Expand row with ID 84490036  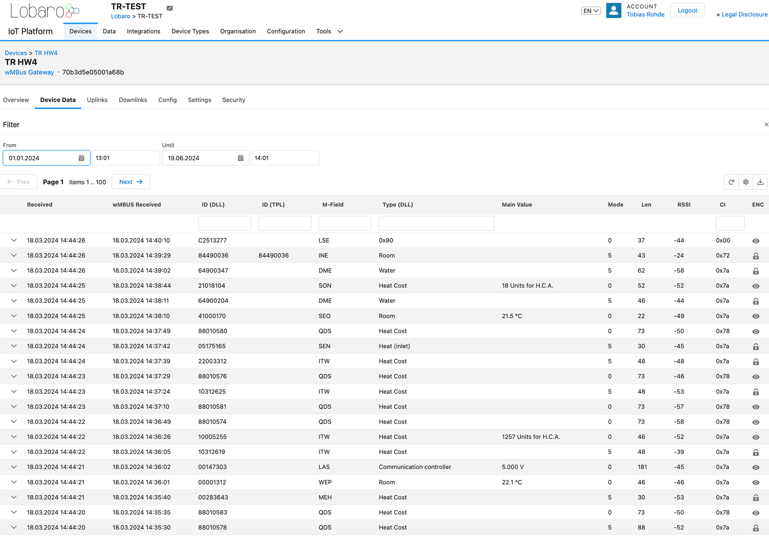click(x=14, y=255)
